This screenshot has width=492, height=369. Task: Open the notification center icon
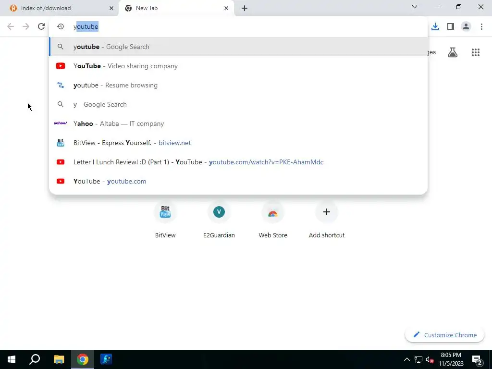[x=477, y=359]
